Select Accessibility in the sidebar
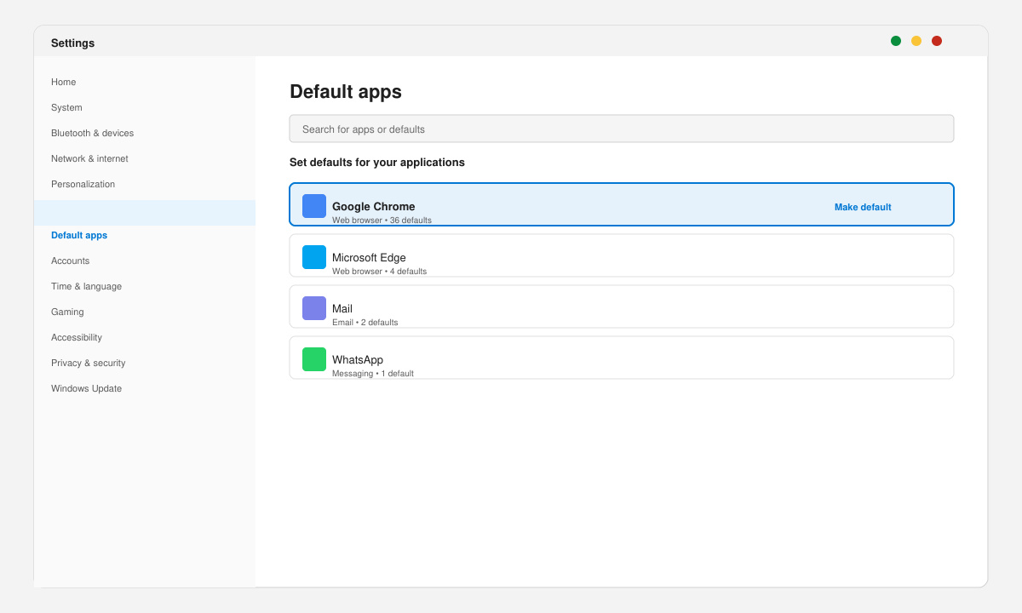1022x613 pixels. [77, 337]
